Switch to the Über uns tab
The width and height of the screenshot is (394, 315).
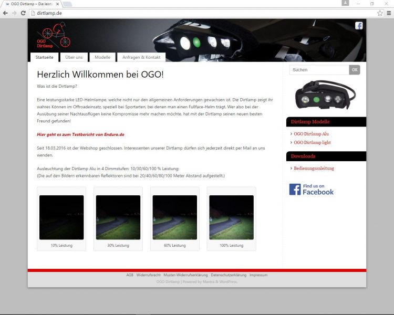coord(74,57)
